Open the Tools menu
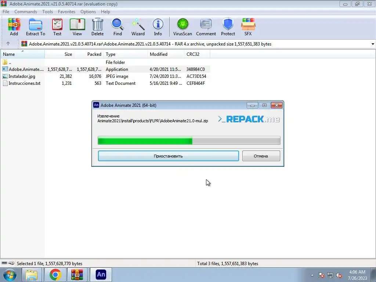Screen dimensions: 376x282 pos(47,11)
